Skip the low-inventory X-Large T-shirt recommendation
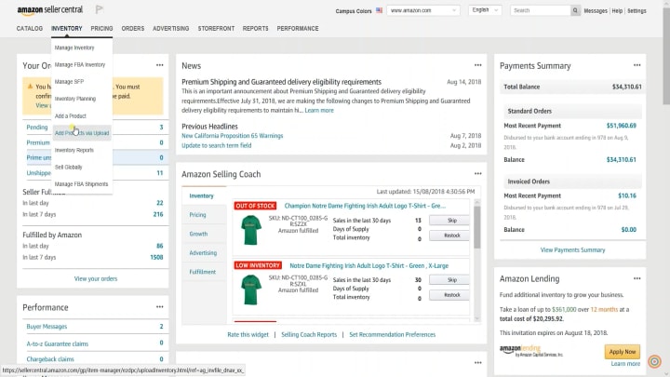Image resolution: width=670 pixels, height=377 pixels. point(451,279)
